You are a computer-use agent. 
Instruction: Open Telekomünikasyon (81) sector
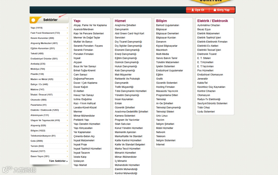[43, 136]
